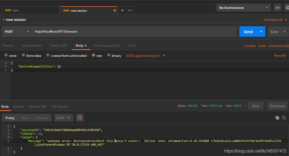This screenshot has width=289, height=156.
Task: Open the No Environment dropdown
Action: pyautogui.click(x=244, y=8)
